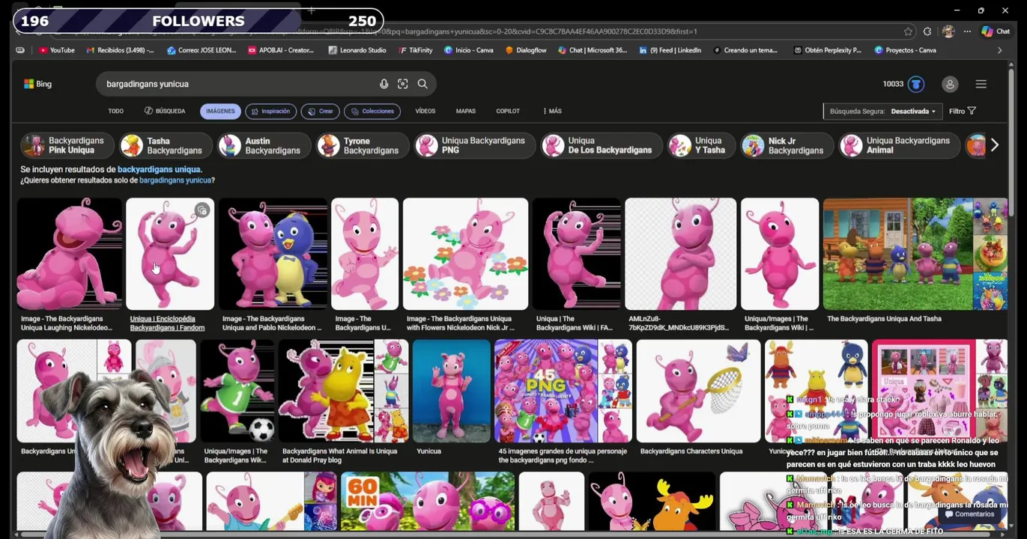Select Tasha Backyardigans suggestion chip
1027x539 pixels.
point(165,145)
